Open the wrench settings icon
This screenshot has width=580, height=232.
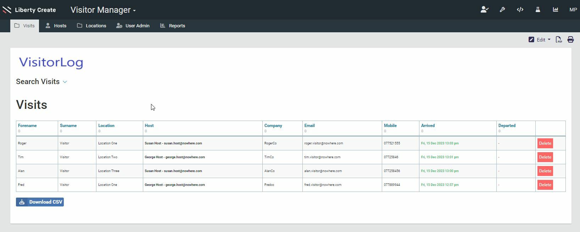coord(502,10)
